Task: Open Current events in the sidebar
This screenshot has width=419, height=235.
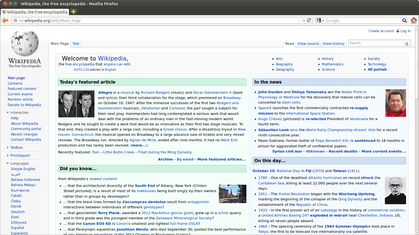Action: coord(20,94)
